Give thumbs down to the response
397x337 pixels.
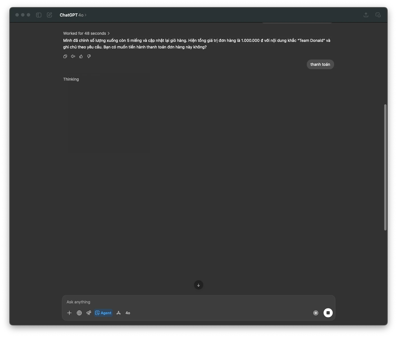(89, 56)
